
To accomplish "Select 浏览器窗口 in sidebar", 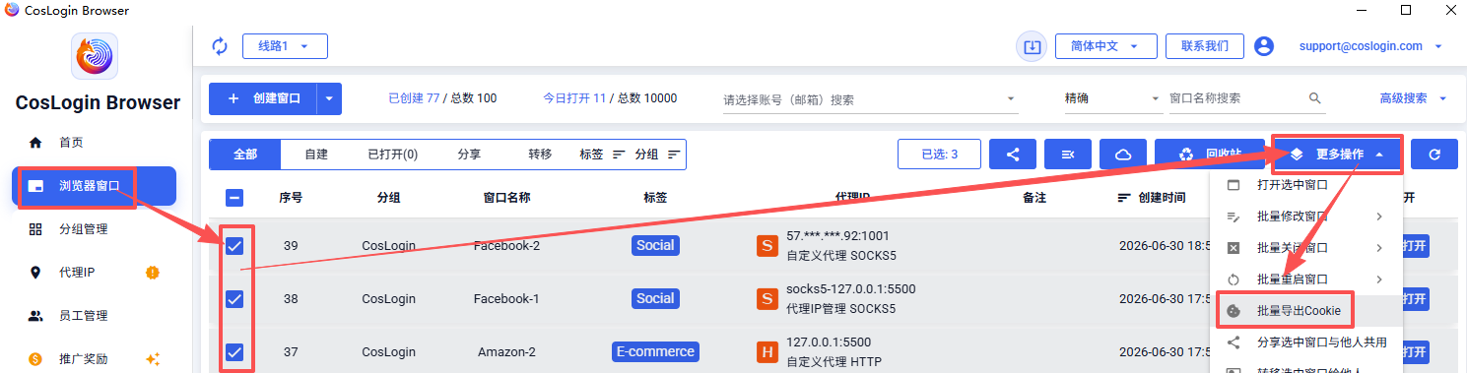I will click(95, 186).
